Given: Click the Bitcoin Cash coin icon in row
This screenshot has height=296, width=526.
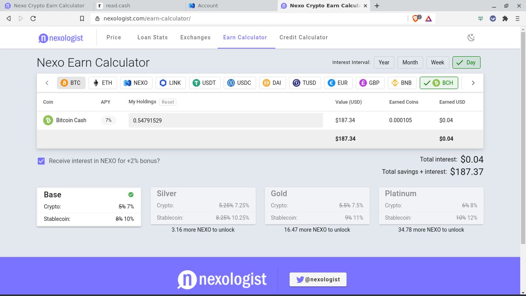Looking at the screenshot, I should (x=48, y=120).
